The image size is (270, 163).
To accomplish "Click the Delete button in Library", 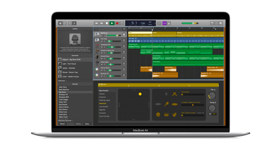I will [x=78, y=124].
